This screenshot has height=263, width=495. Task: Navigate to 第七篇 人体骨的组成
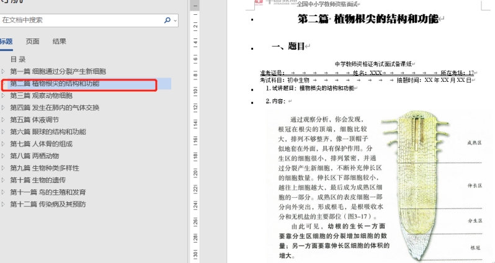41,144
